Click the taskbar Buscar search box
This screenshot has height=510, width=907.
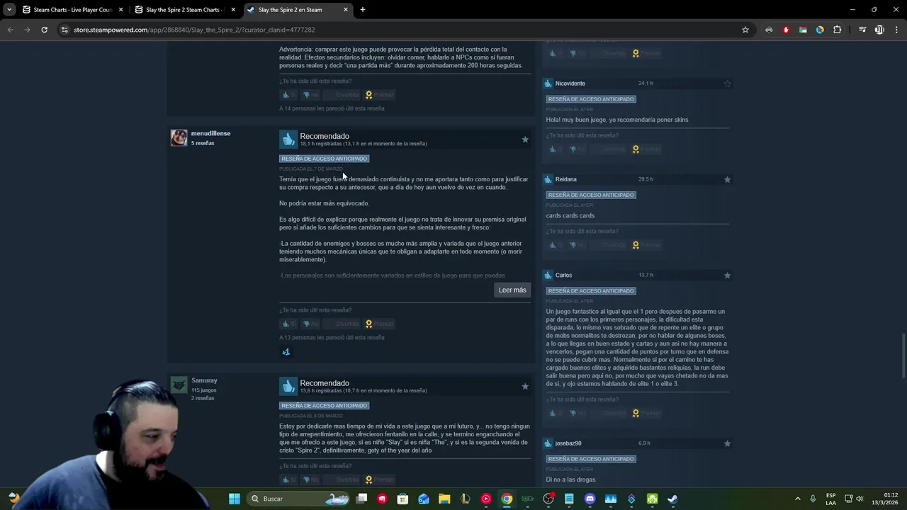click(298, 499)
